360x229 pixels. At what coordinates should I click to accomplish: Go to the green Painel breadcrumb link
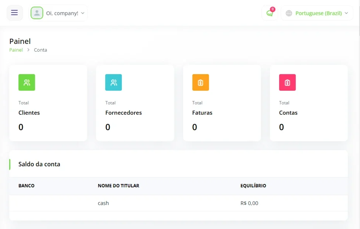pyautogui.click(x=16, y=50)
